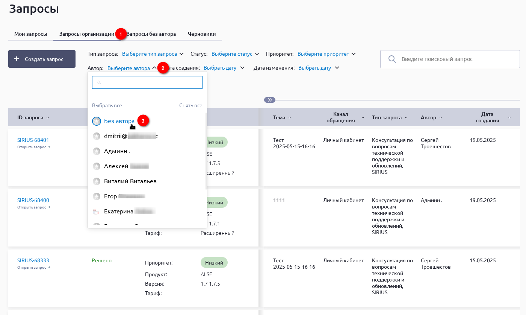The width and height of the screenshot is (526, 315).
Task: Click avatar icon next to Админн .
Action: [x=97, y=151]
